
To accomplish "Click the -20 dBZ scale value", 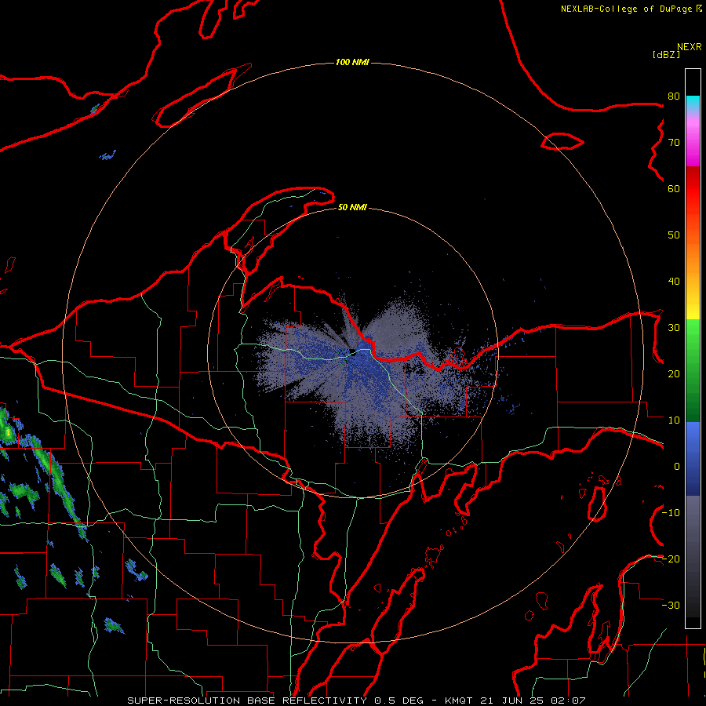I will click(671, 559).
